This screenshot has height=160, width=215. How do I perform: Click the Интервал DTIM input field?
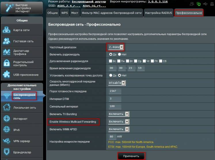[x=115, y=99]
